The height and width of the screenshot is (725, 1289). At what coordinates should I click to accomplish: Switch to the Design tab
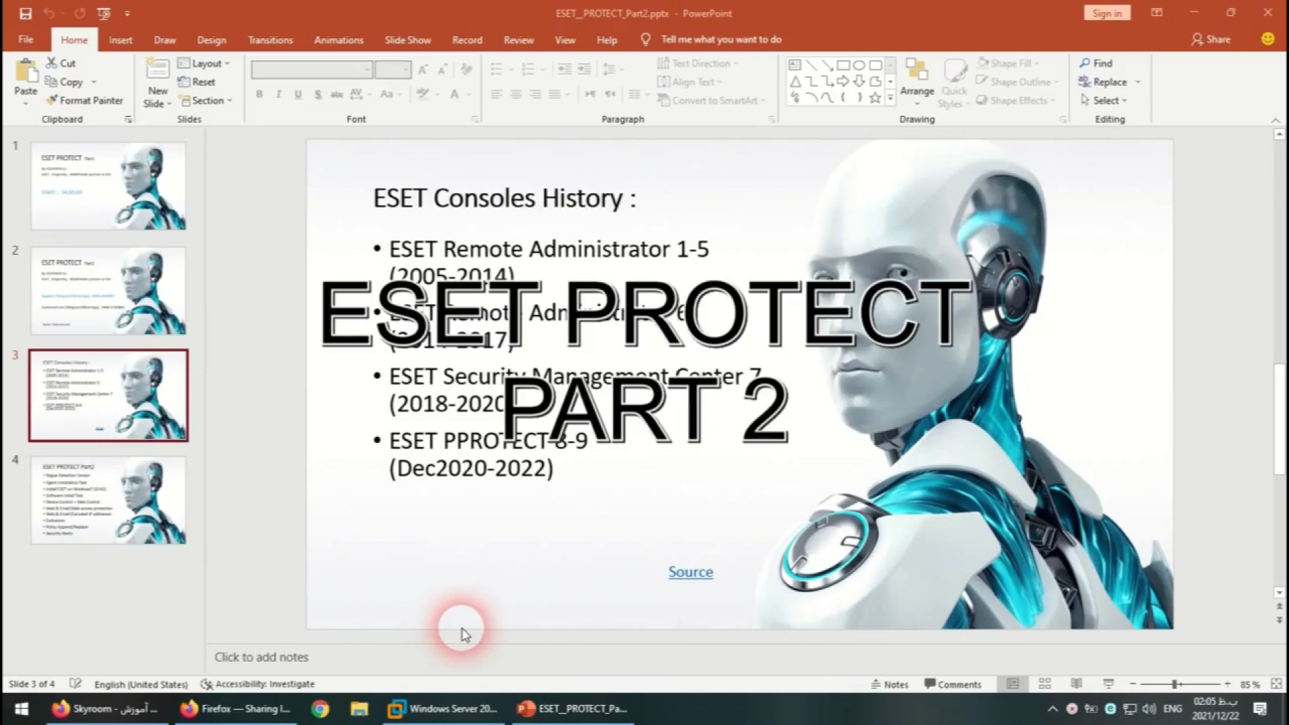point(211,40)
